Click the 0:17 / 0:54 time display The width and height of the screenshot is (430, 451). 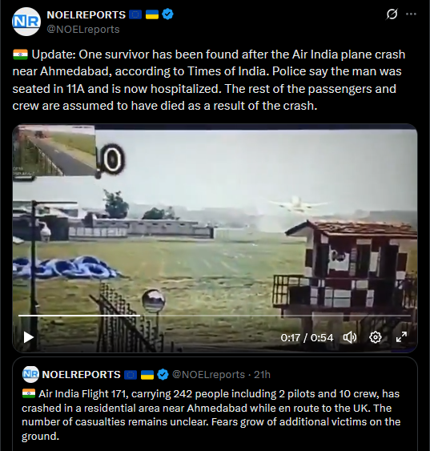(x=307, y=337)
